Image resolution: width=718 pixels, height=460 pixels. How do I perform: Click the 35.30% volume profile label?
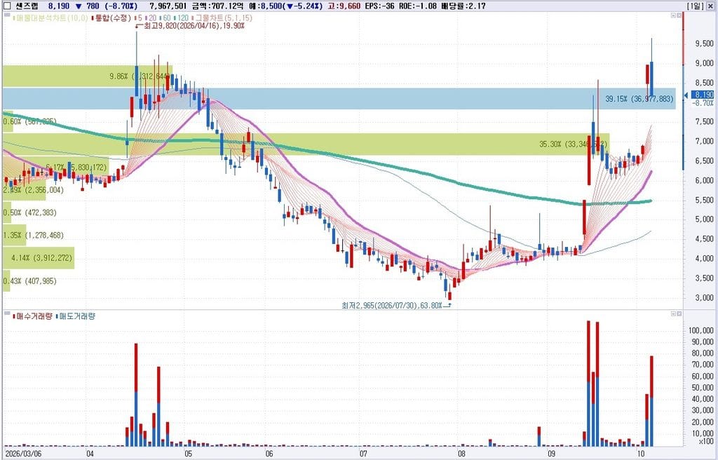point(573,144)
